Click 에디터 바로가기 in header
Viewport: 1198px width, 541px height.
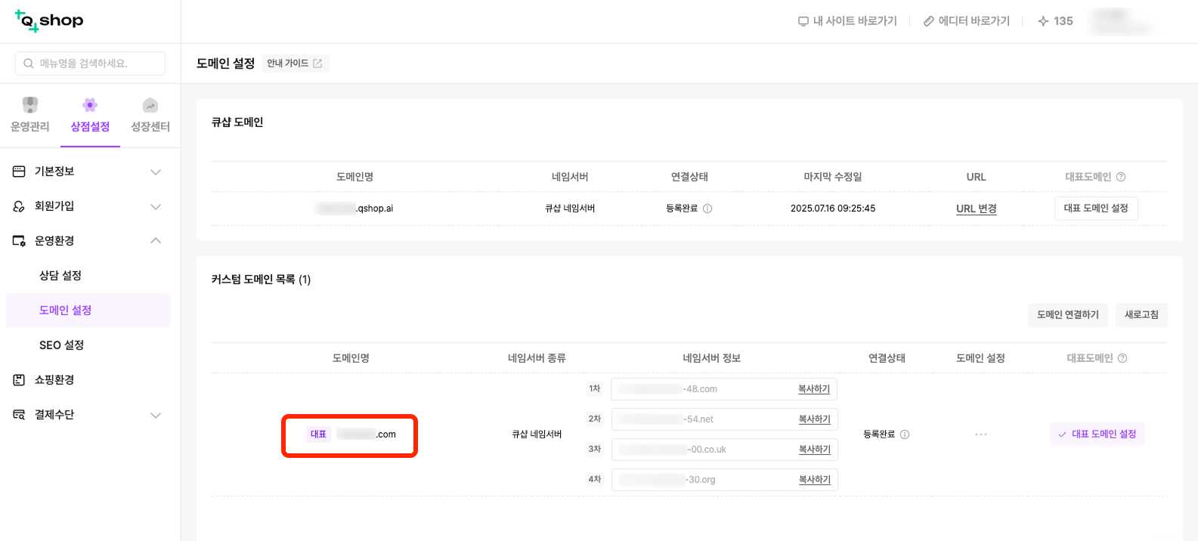tap(967, 21)
